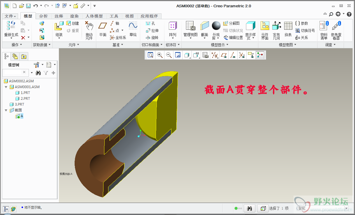
Task: Choose the 旋转 revolve tool
Action: [x=152, y=38]
